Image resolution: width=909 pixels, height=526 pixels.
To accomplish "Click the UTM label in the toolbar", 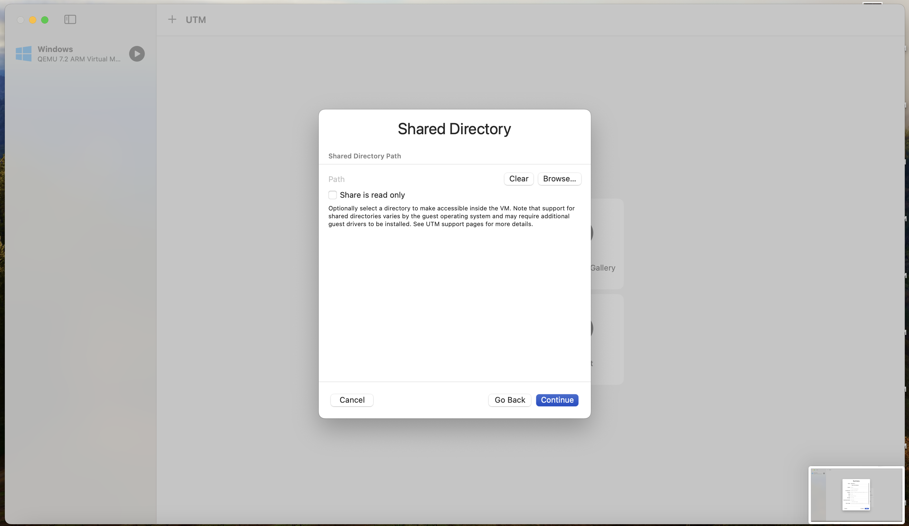I will pos(196,20).
